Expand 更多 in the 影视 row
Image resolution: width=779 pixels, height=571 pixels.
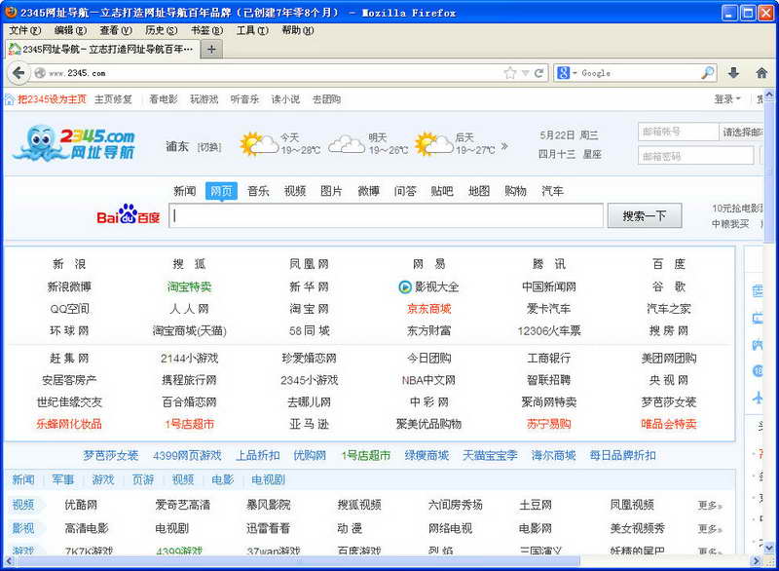tap(710, 528)
